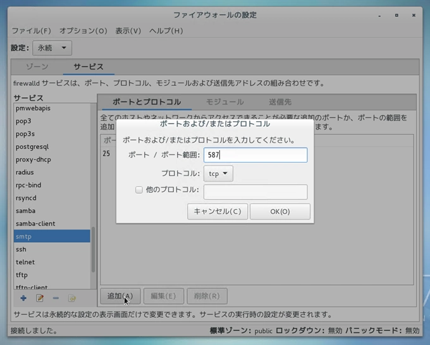Open the ヘルプ(H) menu
The image size is (430, 345).
tap(166, 31)
